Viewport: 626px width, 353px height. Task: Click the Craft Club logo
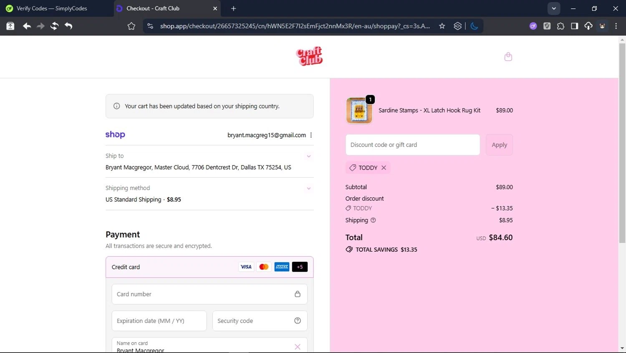(309, 56)
